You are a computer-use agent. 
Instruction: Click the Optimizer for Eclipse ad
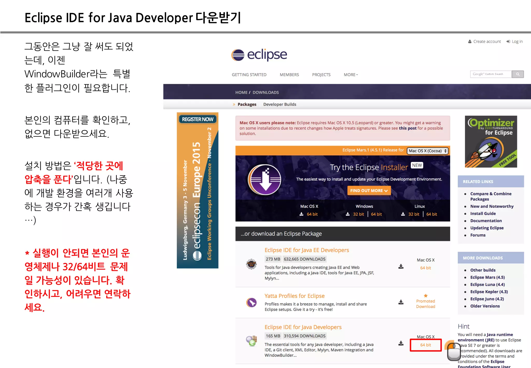click(491, 141)
